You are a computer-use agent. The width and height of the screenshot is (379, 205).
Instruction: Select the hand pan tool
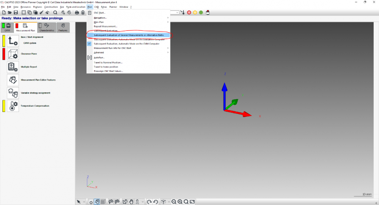click(131, 202)
